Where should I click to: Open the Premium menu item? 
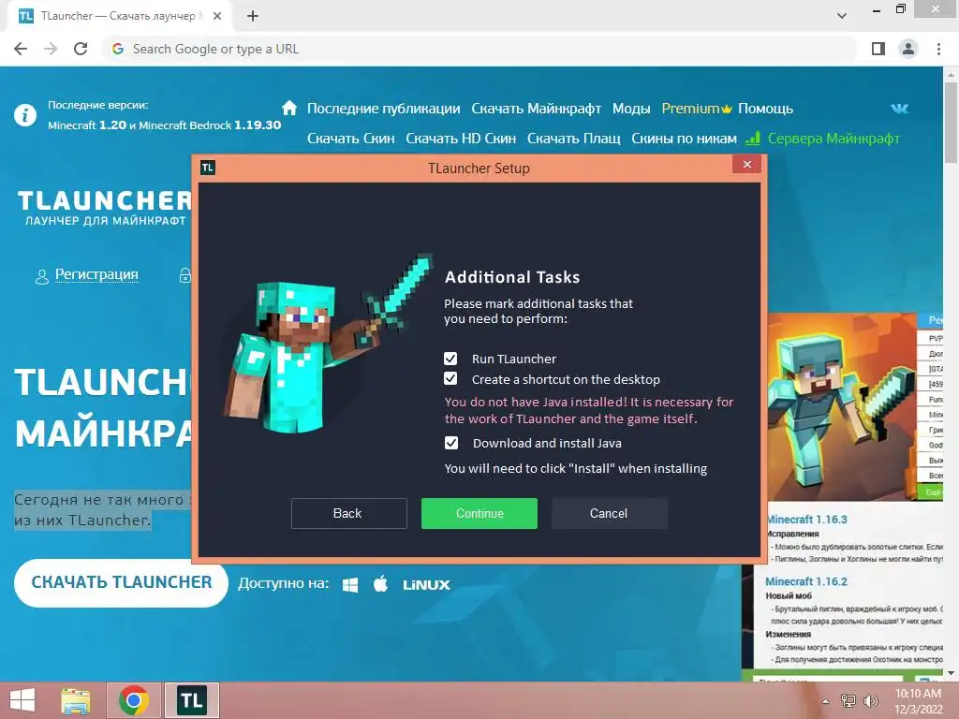pos(697,109)
